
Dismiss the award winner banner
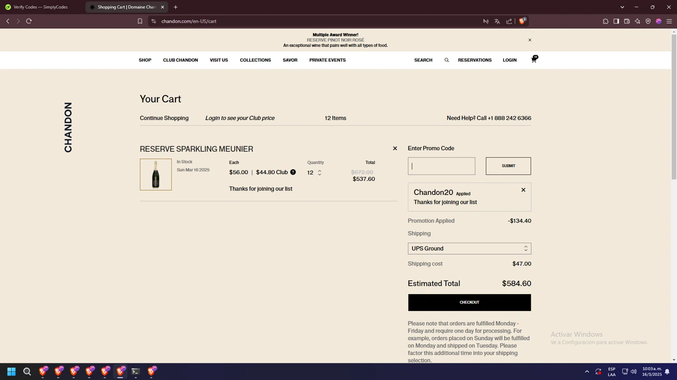pos(530,40)
